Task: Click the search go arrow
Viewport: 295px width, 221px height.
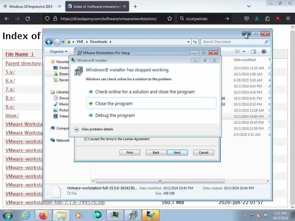Action: [227, 19]
